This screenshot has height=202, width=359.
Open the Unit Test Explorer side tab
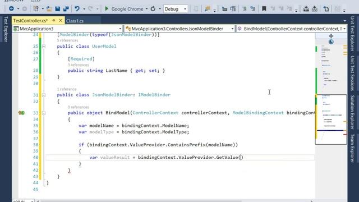(x=352, y=34)
